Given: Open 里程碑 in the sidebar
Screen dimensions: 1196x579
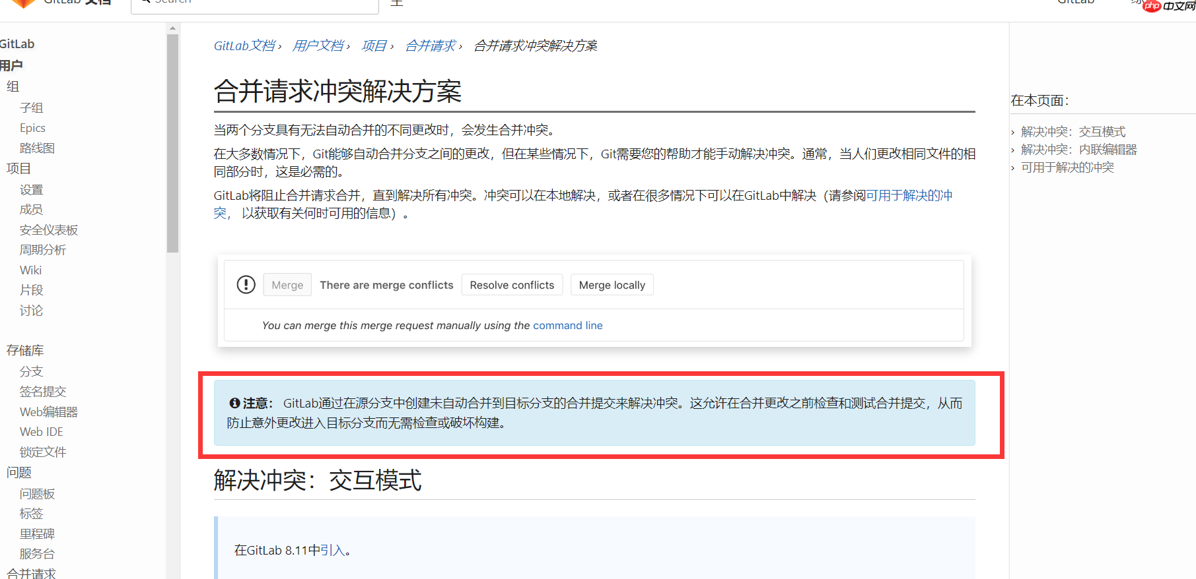Looking at the screenshot, I should tap(37, 534).
